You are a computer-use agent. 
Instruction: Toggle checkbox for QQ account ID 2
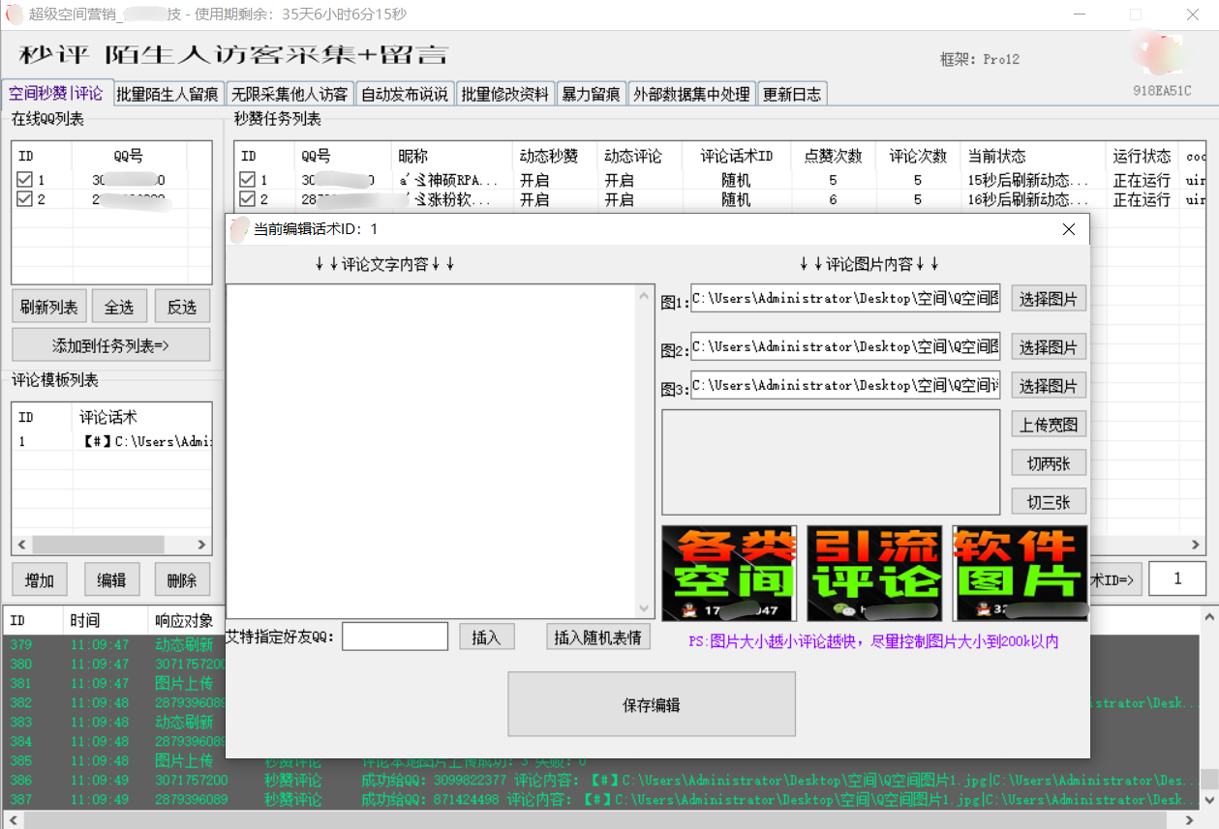click(x=25, y=199)
